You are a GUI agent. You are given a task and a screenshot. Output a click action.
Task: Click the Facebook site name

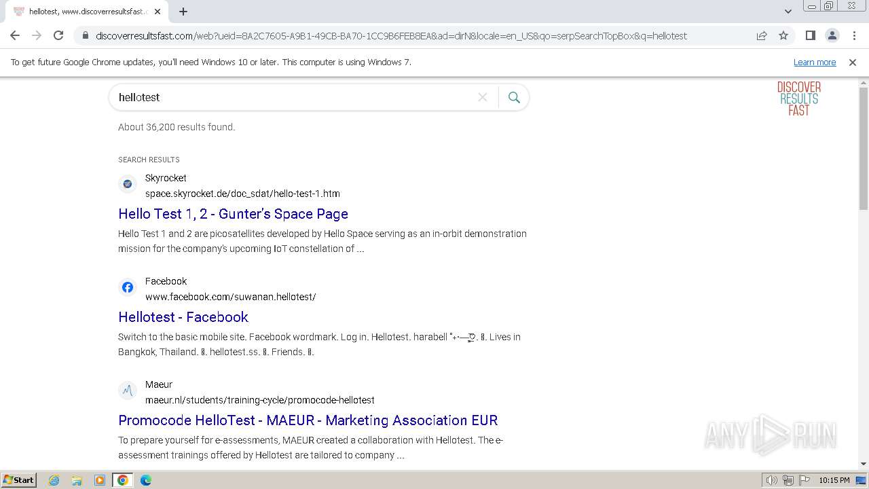pos(166,281)
